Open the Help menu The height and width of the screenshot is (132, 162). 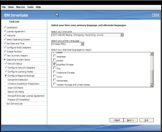38,7
